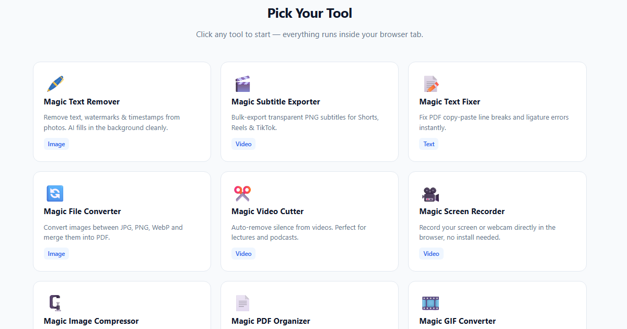Click the Video tag under Magic Screen Recorder

click(x=432, y=254)
